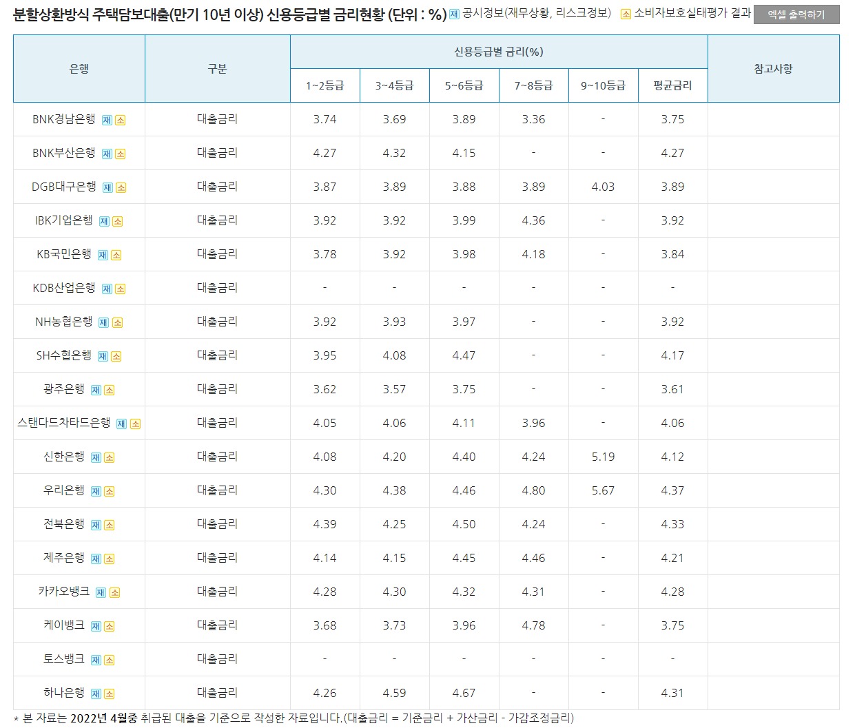Click the 7~8등급 column header
This screenshot has width=855, height=728.
click(x=534, y=85)
